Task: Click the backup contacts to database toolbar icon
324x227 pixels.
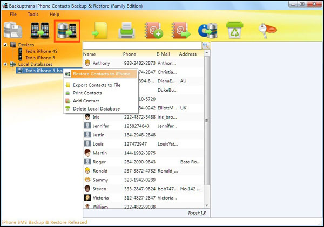Action: tap(13, 31)
